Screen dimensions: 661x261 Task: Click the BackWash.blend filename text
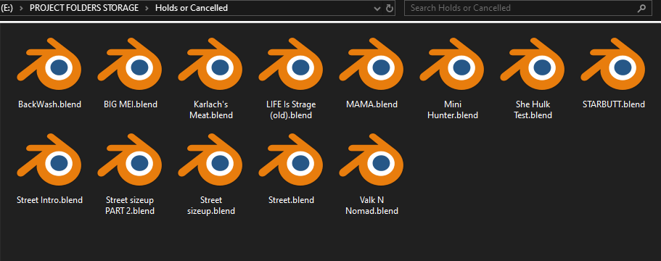tap(50, 104)
